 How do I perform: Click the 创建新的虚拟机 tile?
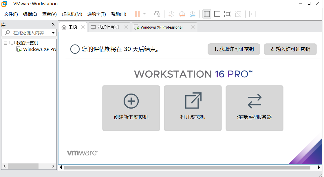coord(131,108)
